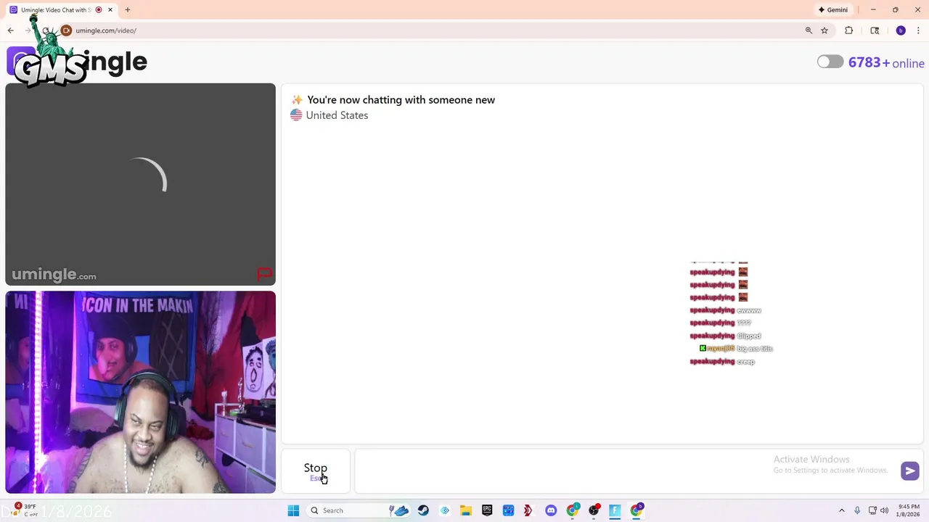929x522 pixels.
Task: Open the site info icon beside the URL
Action: (x=66, y=30)
